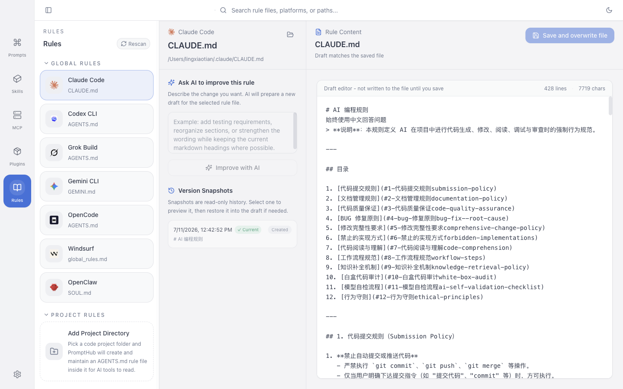Switch to dark mode with moon icon

point(609,10)
